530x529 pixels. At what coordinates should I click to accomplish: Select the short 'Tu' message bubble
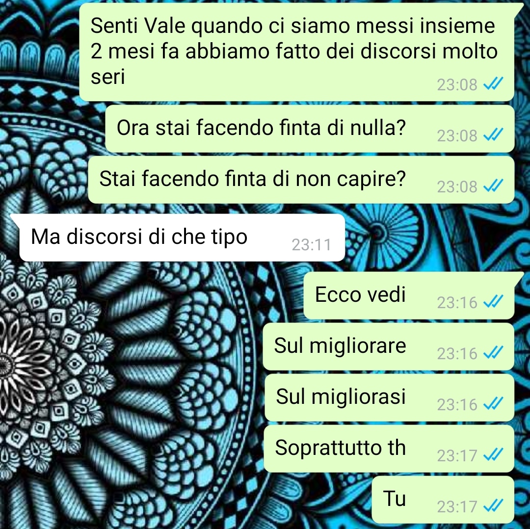pos(443,500)
